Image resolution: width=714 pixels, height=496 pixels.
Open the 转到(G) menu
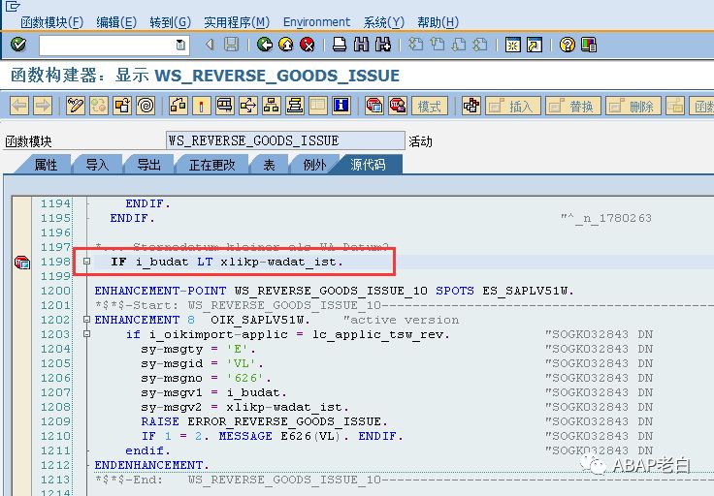click(x=171, y=22)
